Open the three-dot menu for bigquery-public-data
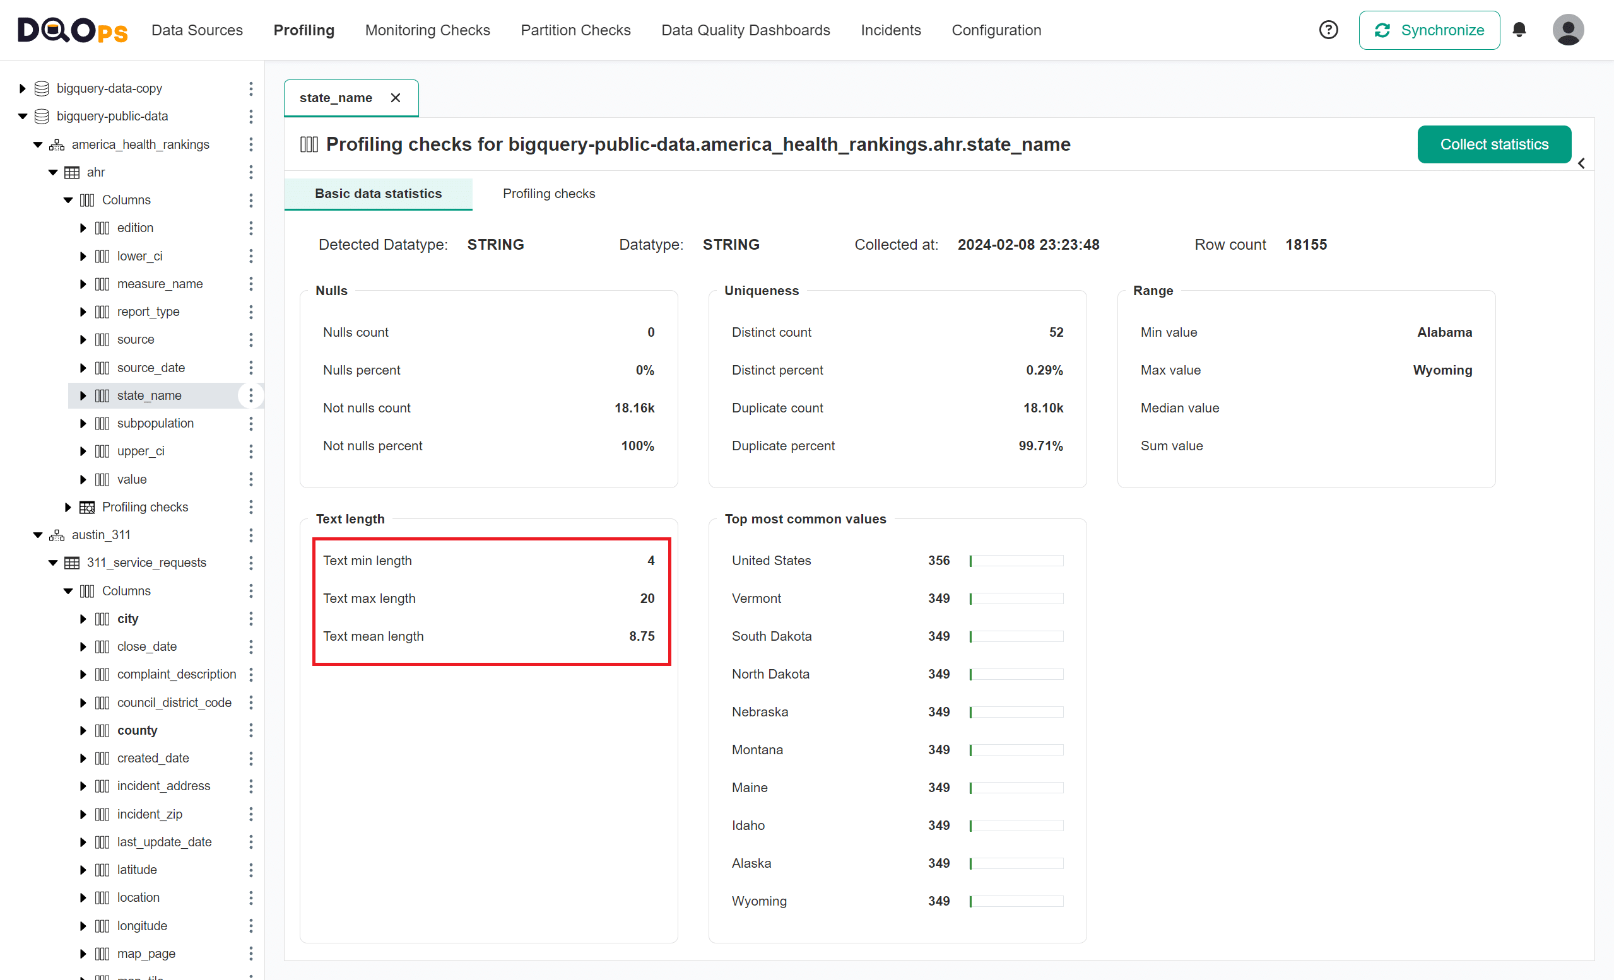Screen dimensions: 1614x980 [x=251, y=116]
